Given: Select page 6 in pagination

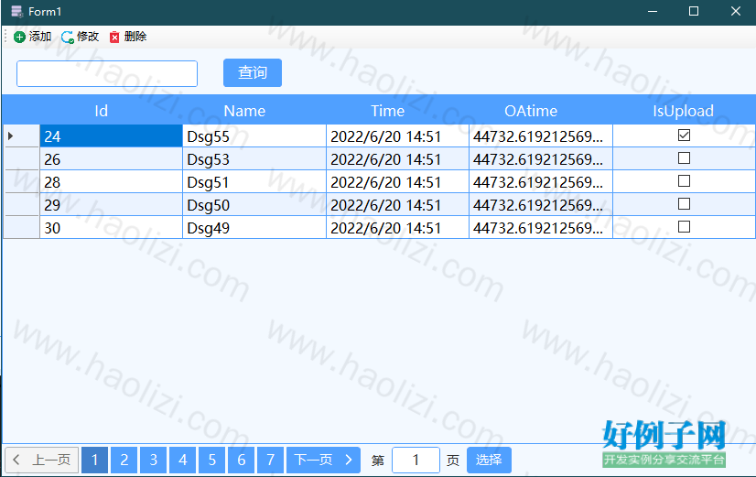Looking at the screenshot, I should tap(242, 461).
